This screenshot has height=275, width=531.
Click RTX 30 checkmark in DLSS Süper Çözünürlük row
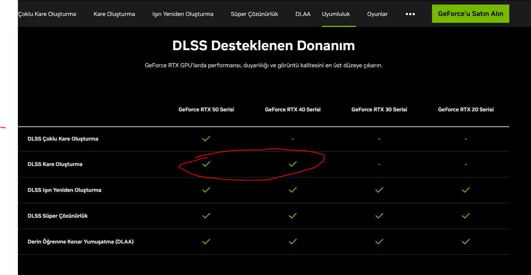379,216
